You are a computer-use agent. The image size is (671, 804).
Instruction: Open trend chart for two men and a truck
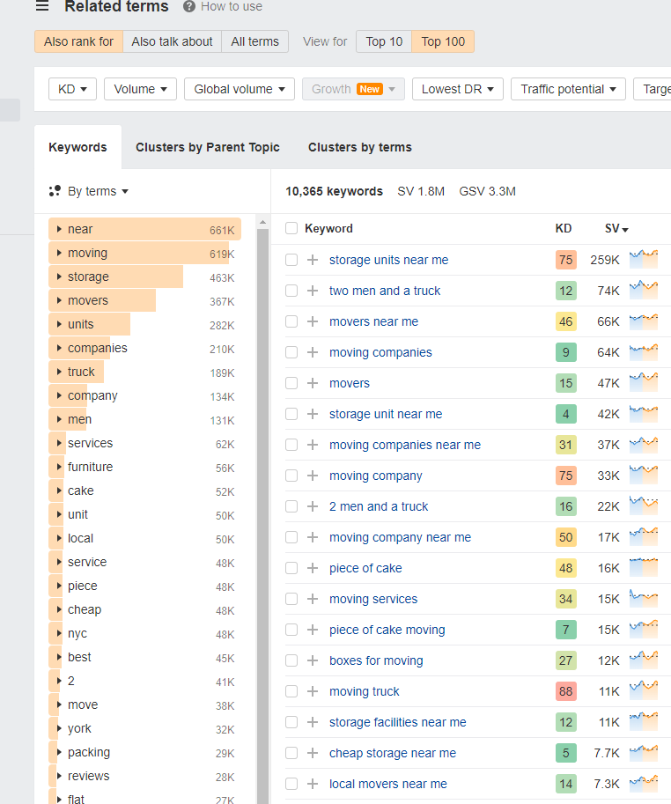(x=644, y=291)
